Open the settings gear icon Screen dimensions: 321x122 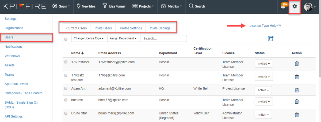click(x=295, y=6)
